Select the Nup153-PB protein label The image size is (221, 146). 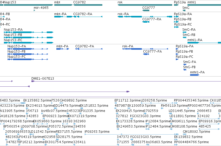(16, 52)
